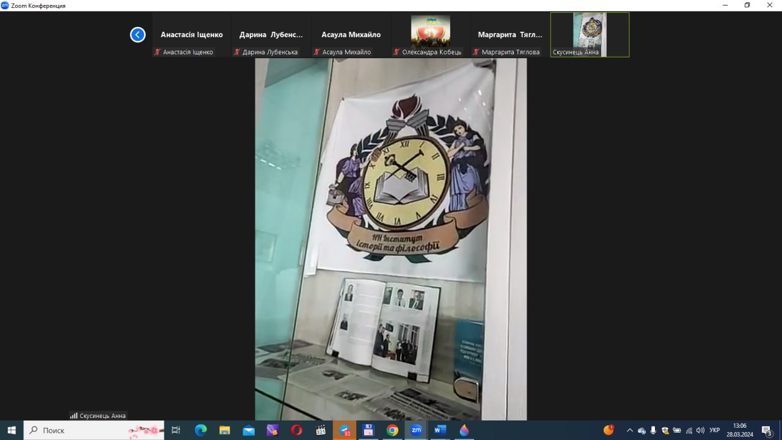Click the muted mic icon beside Олександра Кобець
Viewport: 782px width, 440px height.
coord(396,52)
